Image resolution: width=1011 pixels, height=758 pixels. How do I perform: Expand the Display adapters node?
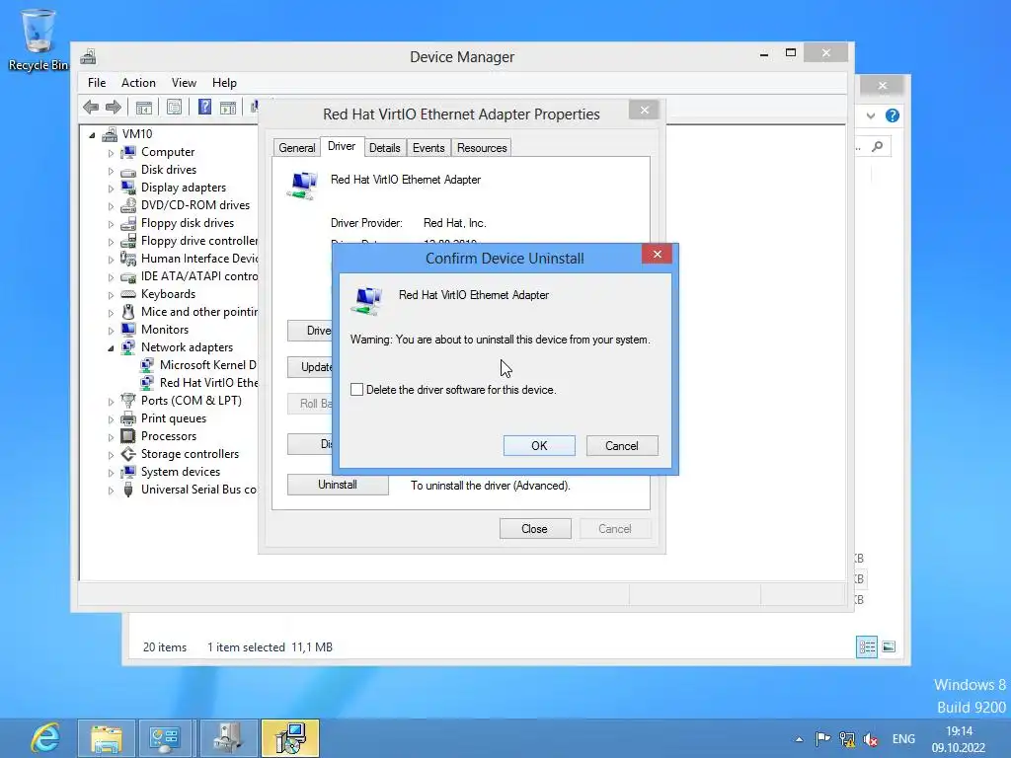[x=111, y=189]
